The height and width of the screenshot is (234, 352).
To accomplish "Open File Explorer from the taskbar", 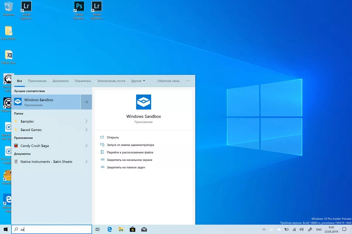I will click(x=121, y=230).
